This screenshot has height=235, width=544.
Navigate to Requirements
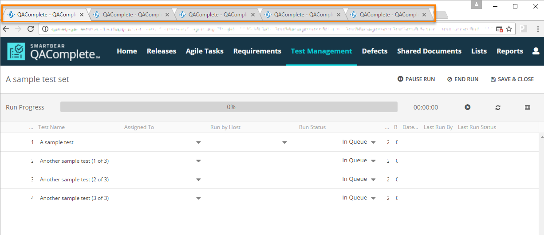point(257,51)
